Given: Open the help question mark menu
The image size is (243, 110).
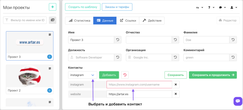Looking at the screenshot, I should click(x=211, y=8).
